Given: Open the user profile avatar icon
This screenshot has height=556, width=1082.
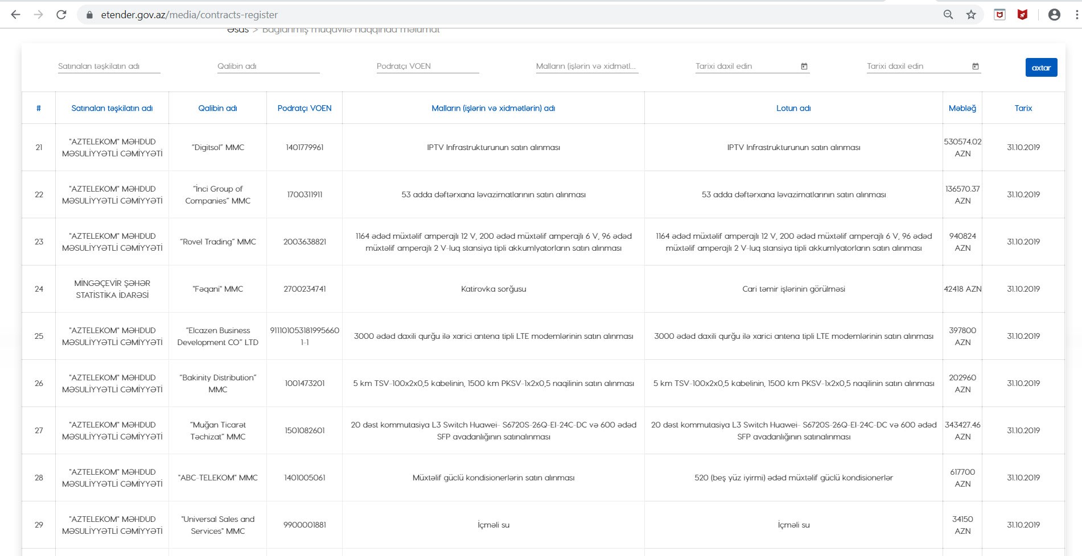Looking at the screenshot, I should tap(1054, 15).
